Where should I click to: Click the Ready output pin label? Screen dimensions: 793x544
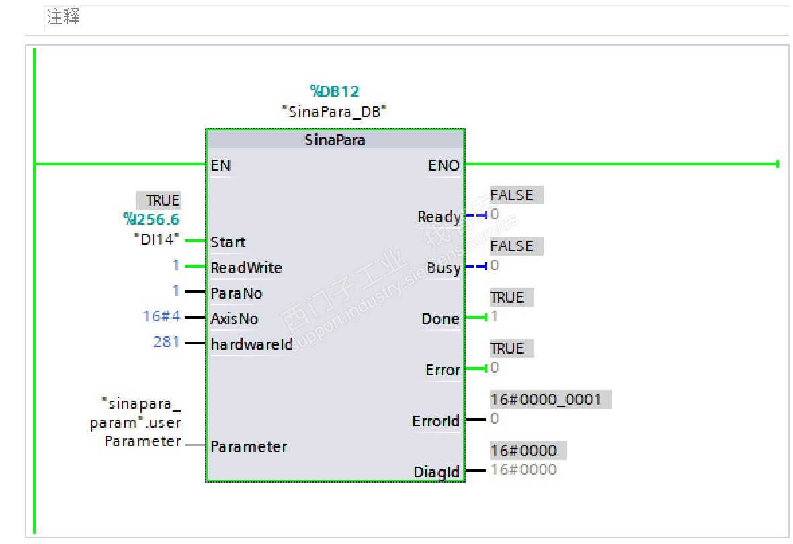click(439, 217)
